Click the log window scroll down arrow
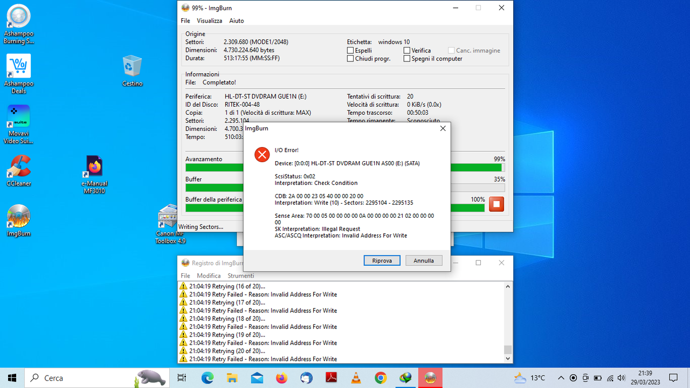Image resolution: width=690 pixels, height=388 pixels. pyautogui.click(x=508, y=358)
